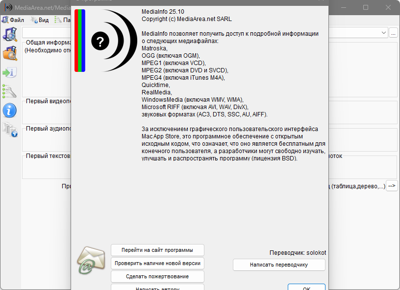Viewport: 400px width, 290px height.
Task: Click the 'Первый текстов' group label
Action: tap(48, 156)
